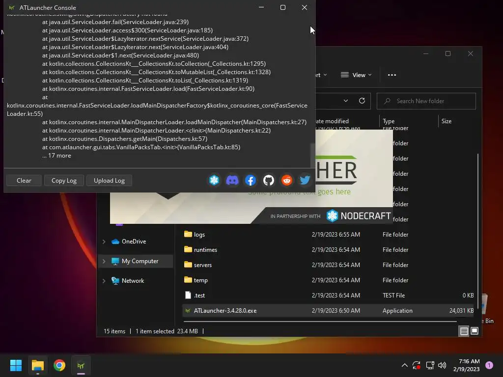Open notification center badge
This screenshot has height=377, width=503.
(489, 365)
